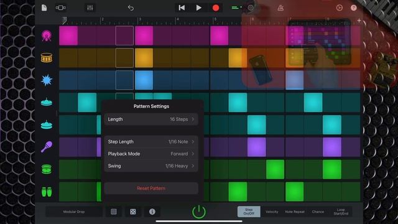Go to beginning of song
The height and width of the screenshot is (224, 398).
tap(182, 8)
